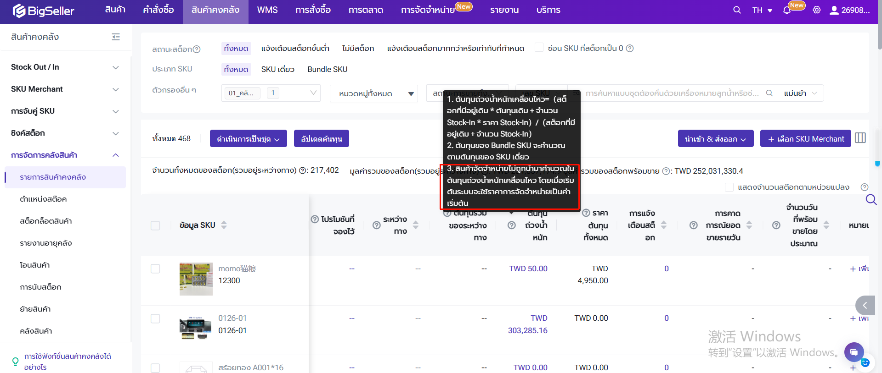Open the momo猫粮 product thumbnail
The width and height of the screenshot is (882, 373).
pos(196,279)
